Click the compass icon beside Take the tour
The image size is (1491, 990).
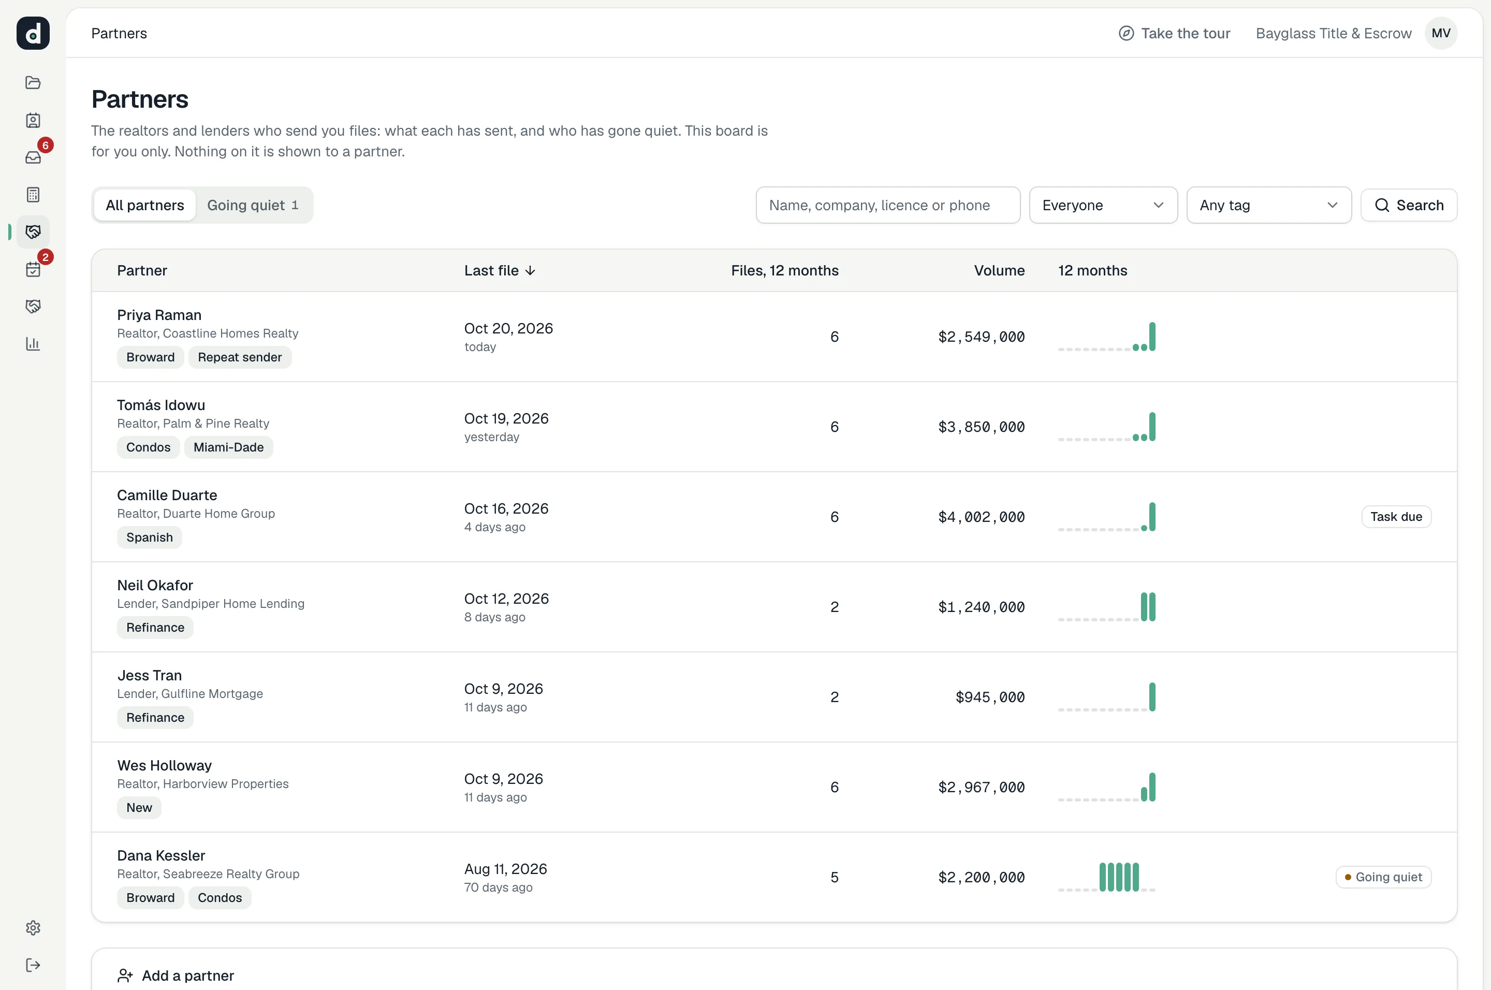1126,33
